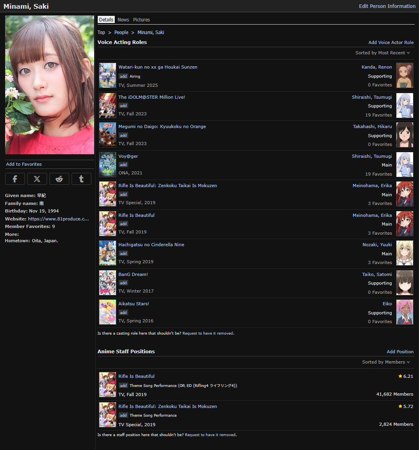The height and width of the screenshot is (450, 419).
Task: Open Watari-kun no xx ga Houkai Sunzen poster thumbnail
Action: pyautogui.click(x=107, y=75)
